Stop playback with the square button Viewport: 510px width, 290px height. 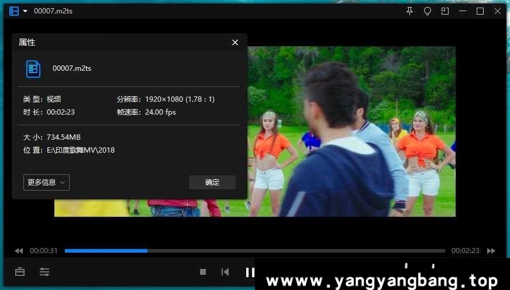point(203,272)
